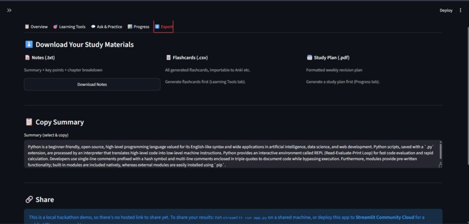The image size is (469, 224).
Task: Click the download arrow icon beside heading
Action: click(x=29, y=45)
